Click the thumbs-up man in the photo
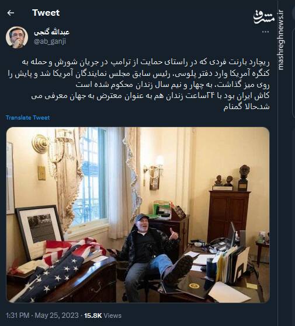The image size is (295, 326). [x=151, y=251]
